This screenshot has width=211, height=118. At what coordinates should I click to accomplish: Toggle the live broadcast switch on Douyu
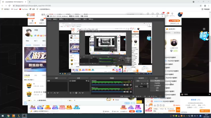42,20
